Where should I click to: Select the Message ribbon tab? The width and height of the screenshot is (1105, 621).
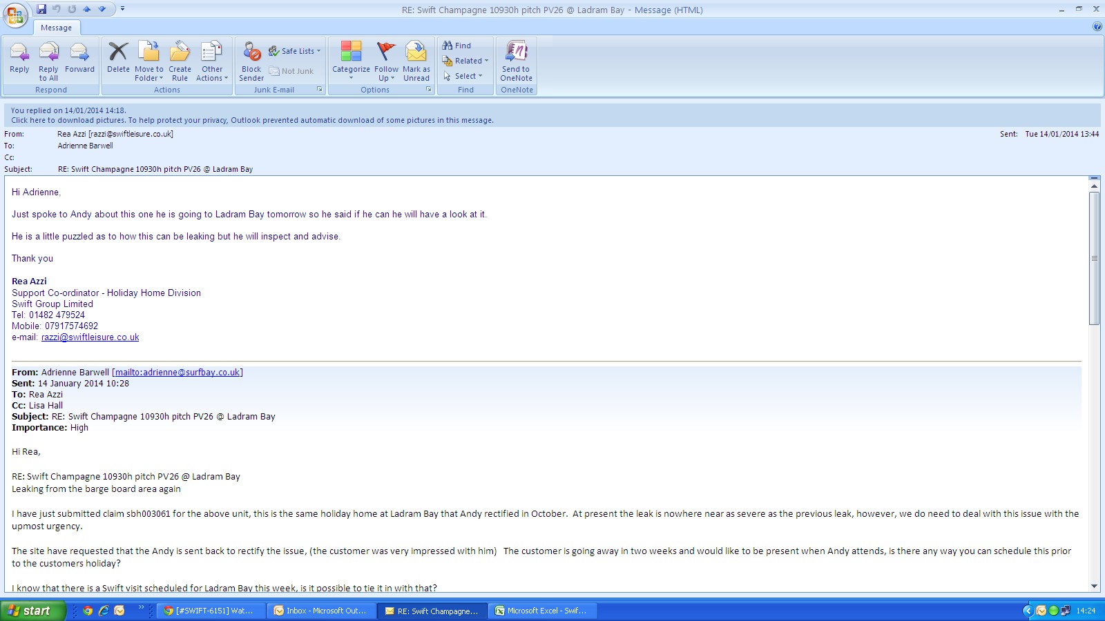click(x=56, y=28)
